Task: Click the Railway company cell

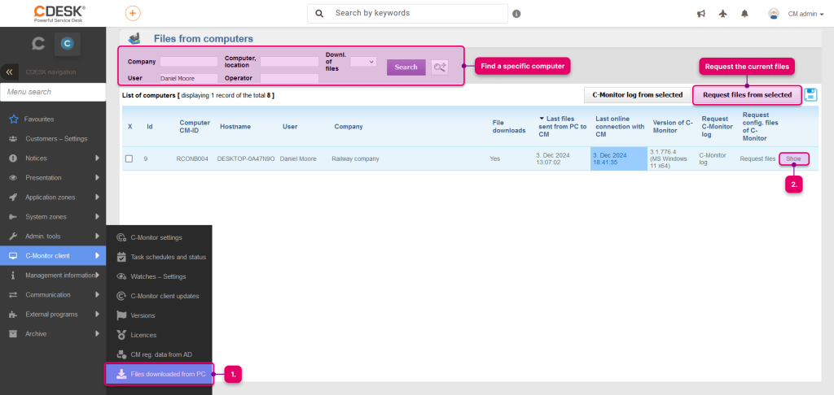Action: 355,158
